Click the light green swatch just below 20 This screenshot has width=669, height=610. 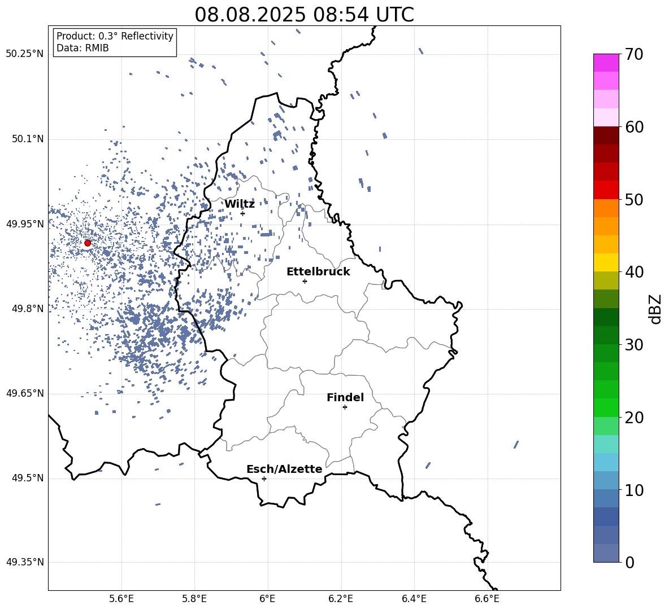tap(606, 426)
